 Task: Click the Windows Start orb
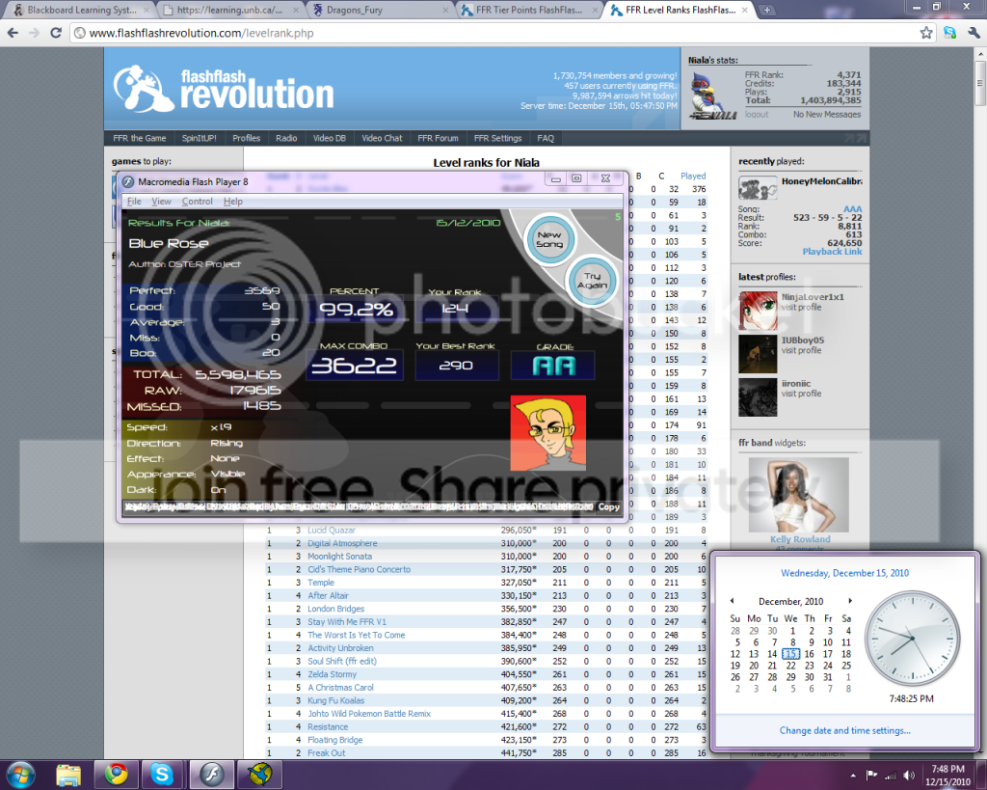coord(21,774)
